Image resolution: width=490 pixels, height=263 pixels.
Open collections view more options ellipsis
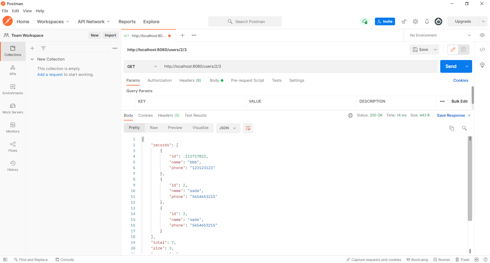pos(115,48)
